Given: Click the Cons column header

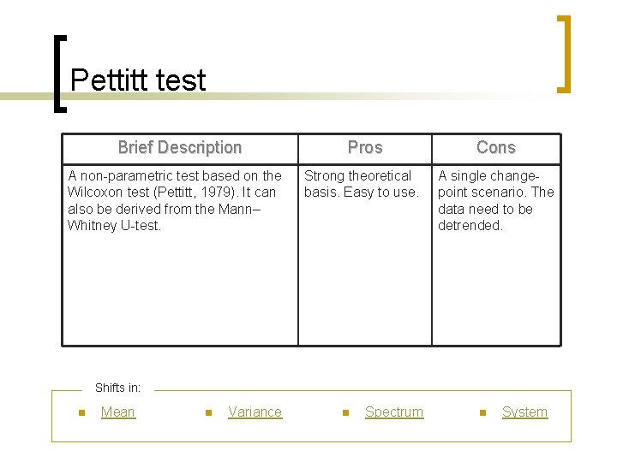Looking at the screenshot, I should [496, 147].
